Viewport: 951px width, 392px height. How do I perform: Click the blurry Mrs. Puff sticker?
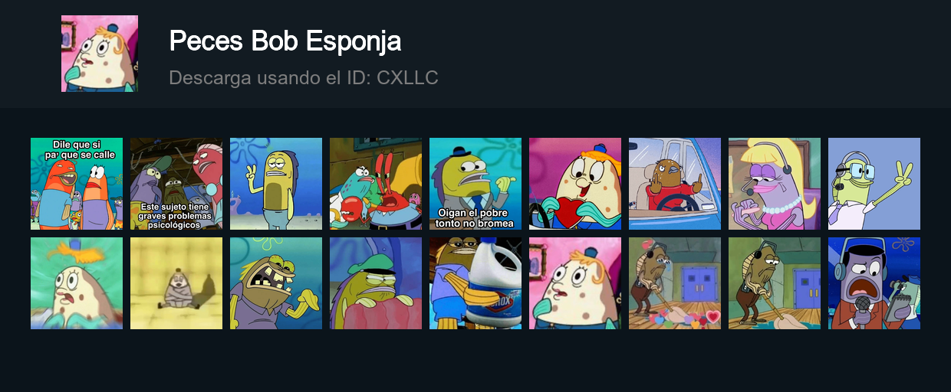[x=77, y=283]
